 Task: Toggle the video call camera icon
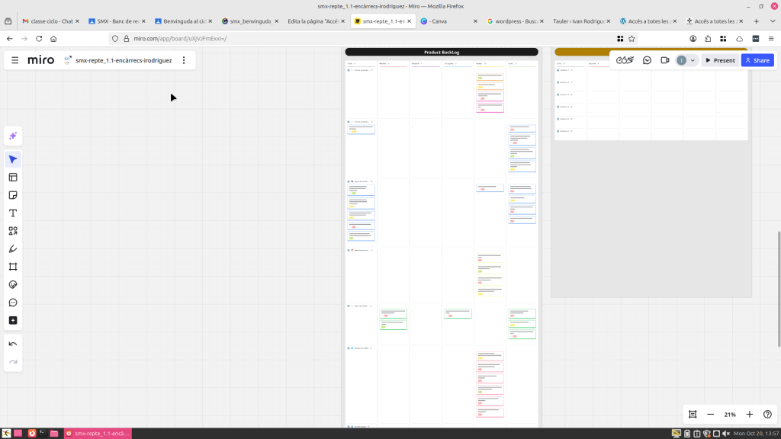click(x=664, y=60)
